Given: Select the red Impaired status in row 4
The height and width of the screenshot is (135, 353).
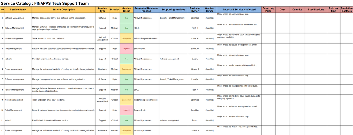Looking at the screenshot, I should pyautogui.click(x=126, y=49).
